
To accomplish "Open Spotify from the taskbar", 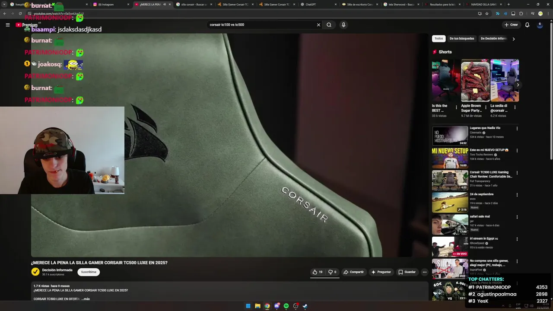I will pos(286,306).
